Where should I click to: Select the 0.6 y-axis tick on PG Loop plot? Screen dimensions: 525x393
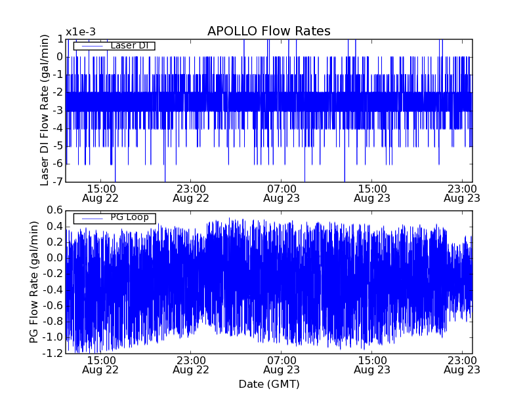(x=54, y=210)
